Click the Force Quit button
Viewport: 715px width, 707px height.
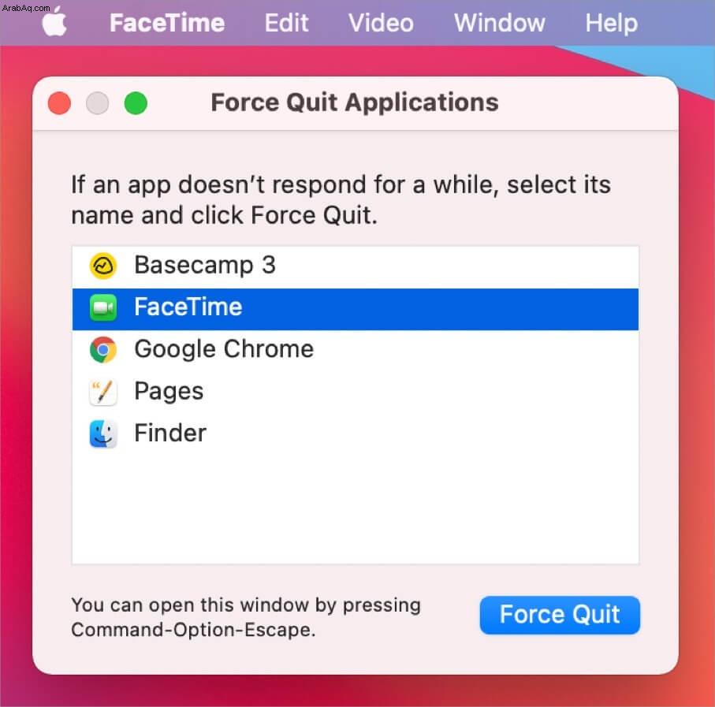pyautogui.click(x=560, y=615)
